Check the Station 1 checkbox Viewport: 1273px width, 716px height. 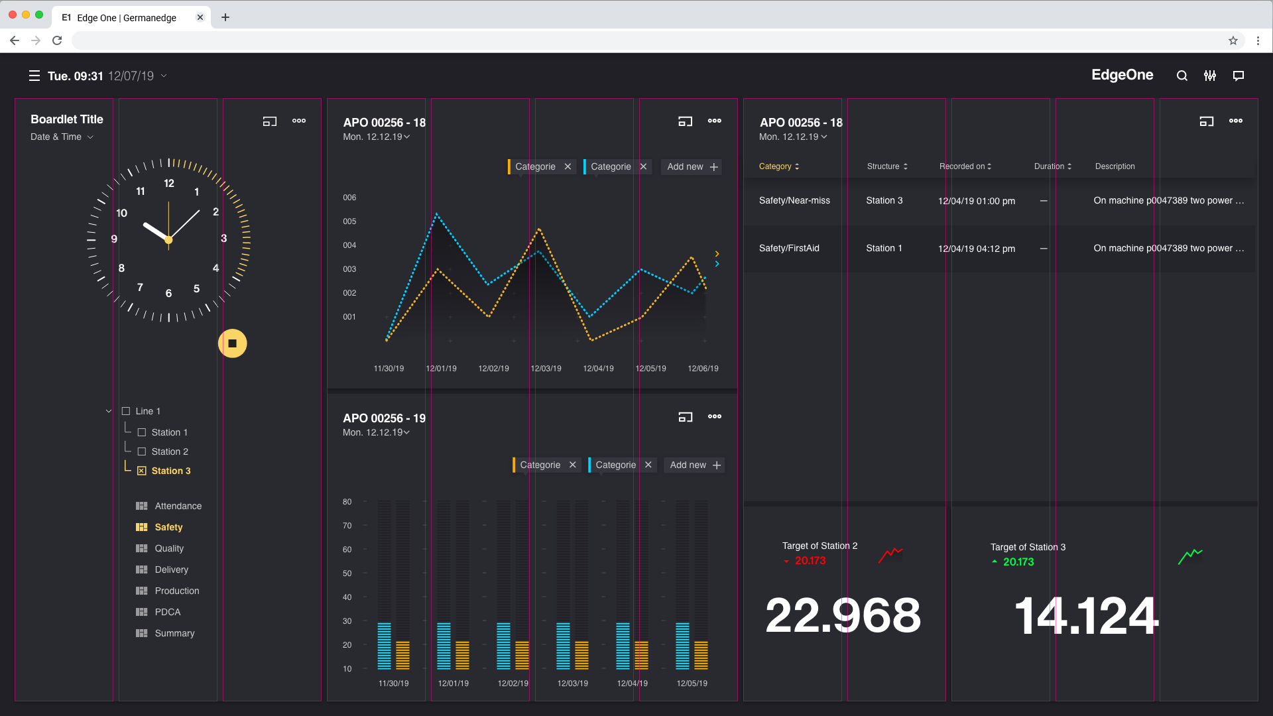[x=142, y=432]
